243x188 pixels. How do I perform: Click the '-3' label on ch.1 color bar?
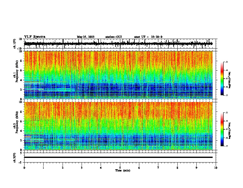point(226,62)
